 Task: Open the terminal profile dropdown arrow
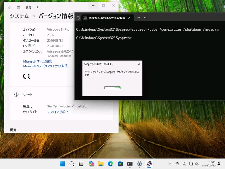[145, 18]
